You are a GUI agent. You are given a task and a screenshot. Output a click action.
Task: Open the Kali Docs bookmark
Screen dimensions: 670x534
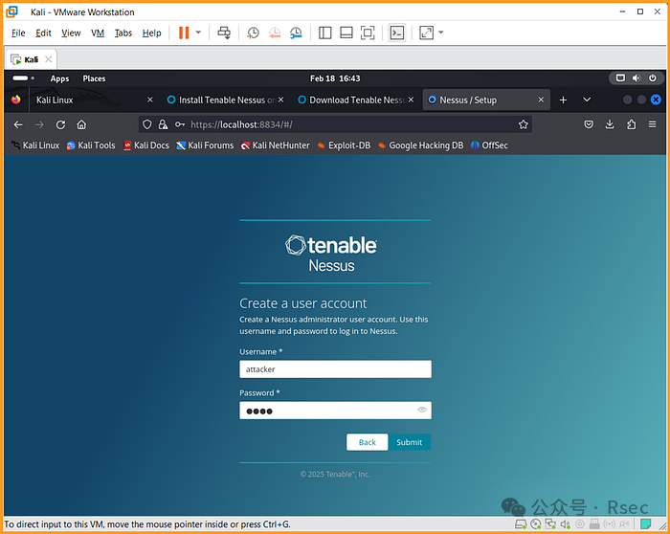click(146, 145)
